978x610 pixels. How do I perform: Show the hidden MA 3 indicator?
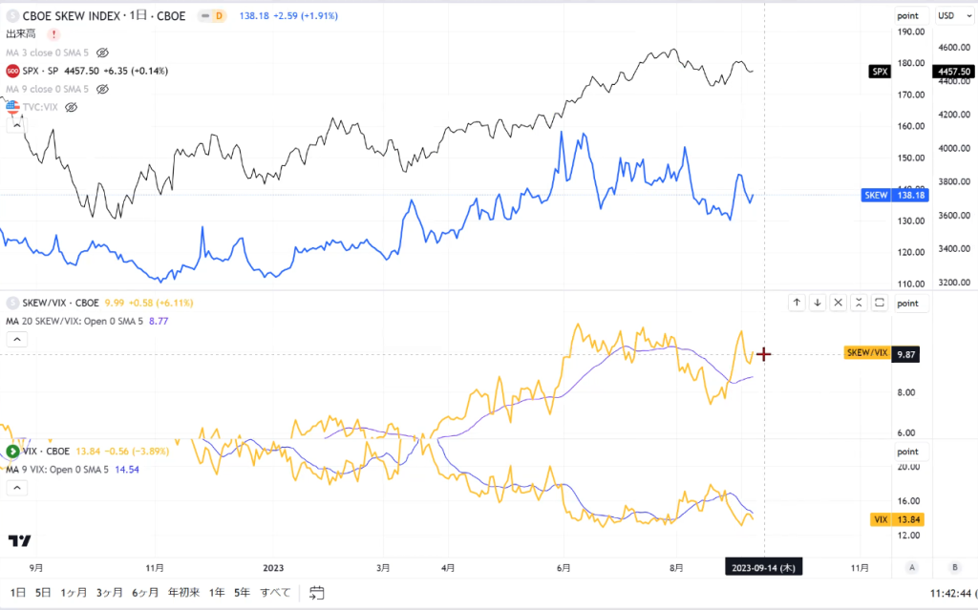[102, 53]
